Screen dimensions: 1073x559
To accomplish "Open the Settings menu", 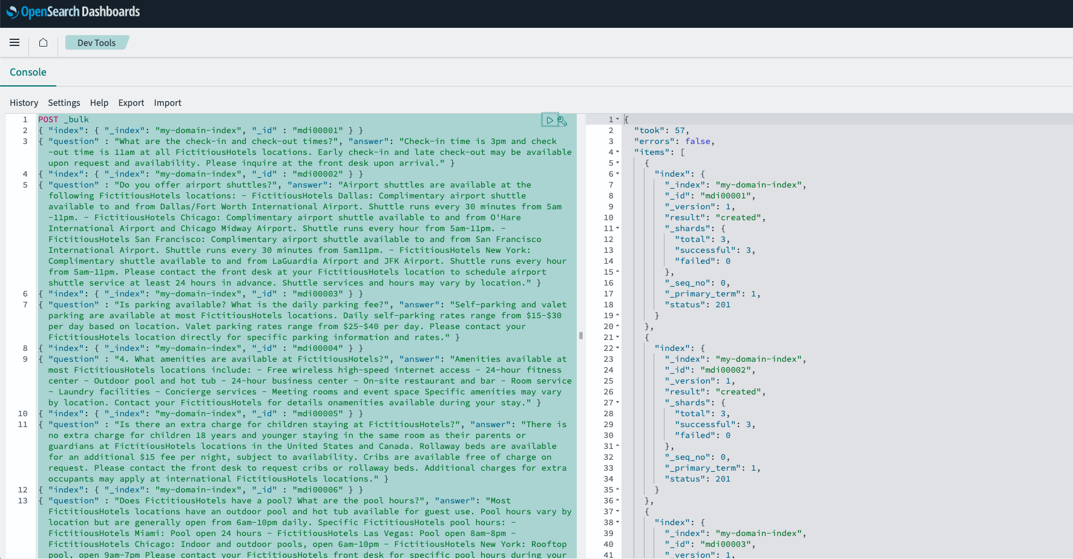I will click(x=64, y=103).
